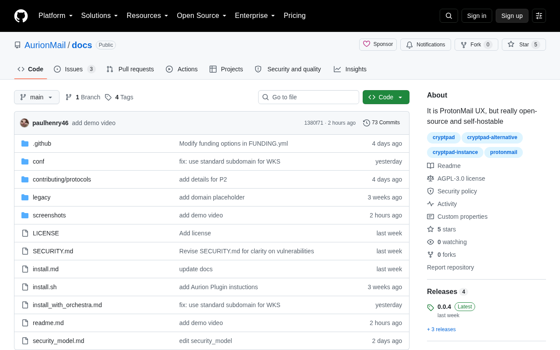Open the paulhenry46 author link
Viewport: 560px width, 350px height.
tap(50, 123)
